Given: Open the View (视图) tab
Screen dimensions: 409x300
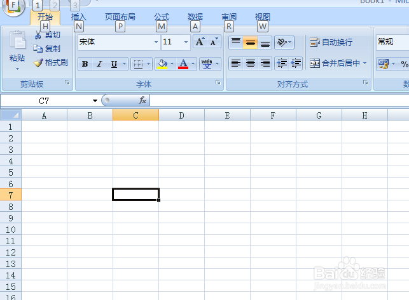Looking at the screenshot, I should (x=263, y=17).
